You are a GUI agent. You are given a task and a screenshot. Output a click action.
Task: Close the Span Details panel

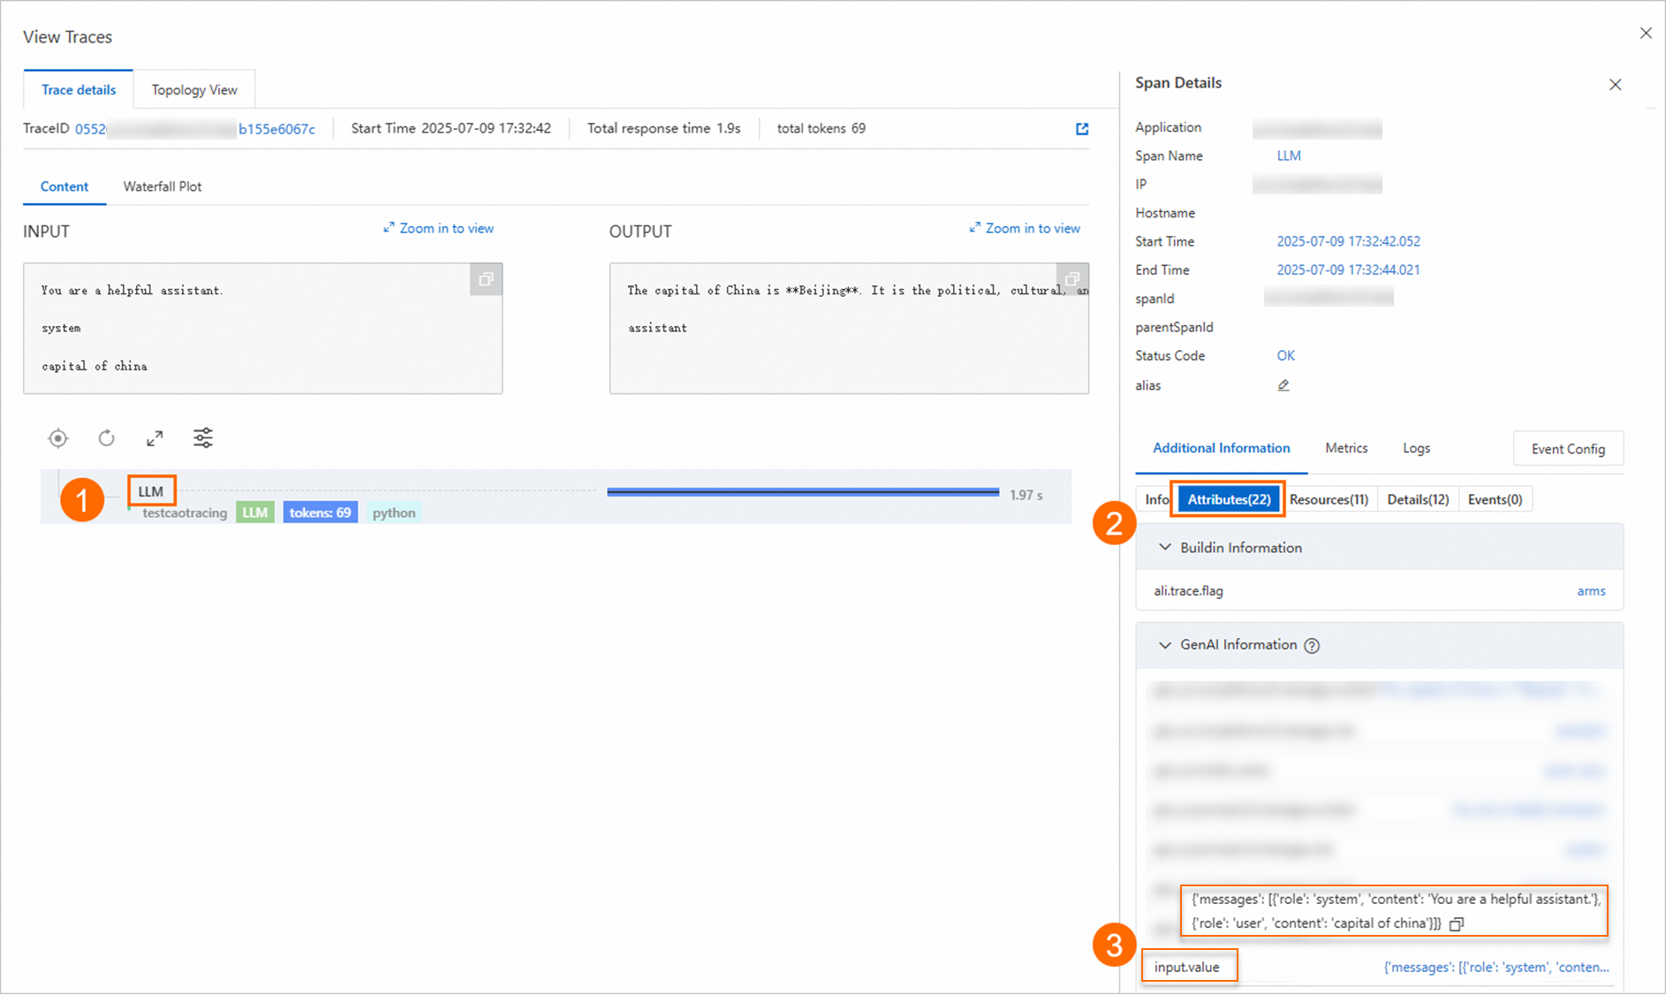pyautogui.click(x=1616, y=85)
